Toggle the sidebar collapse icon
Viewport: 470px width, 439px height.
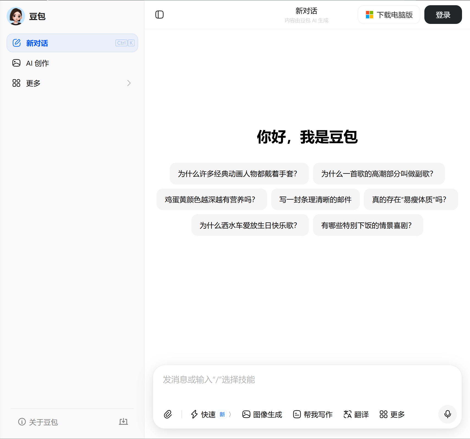point(160,15)
